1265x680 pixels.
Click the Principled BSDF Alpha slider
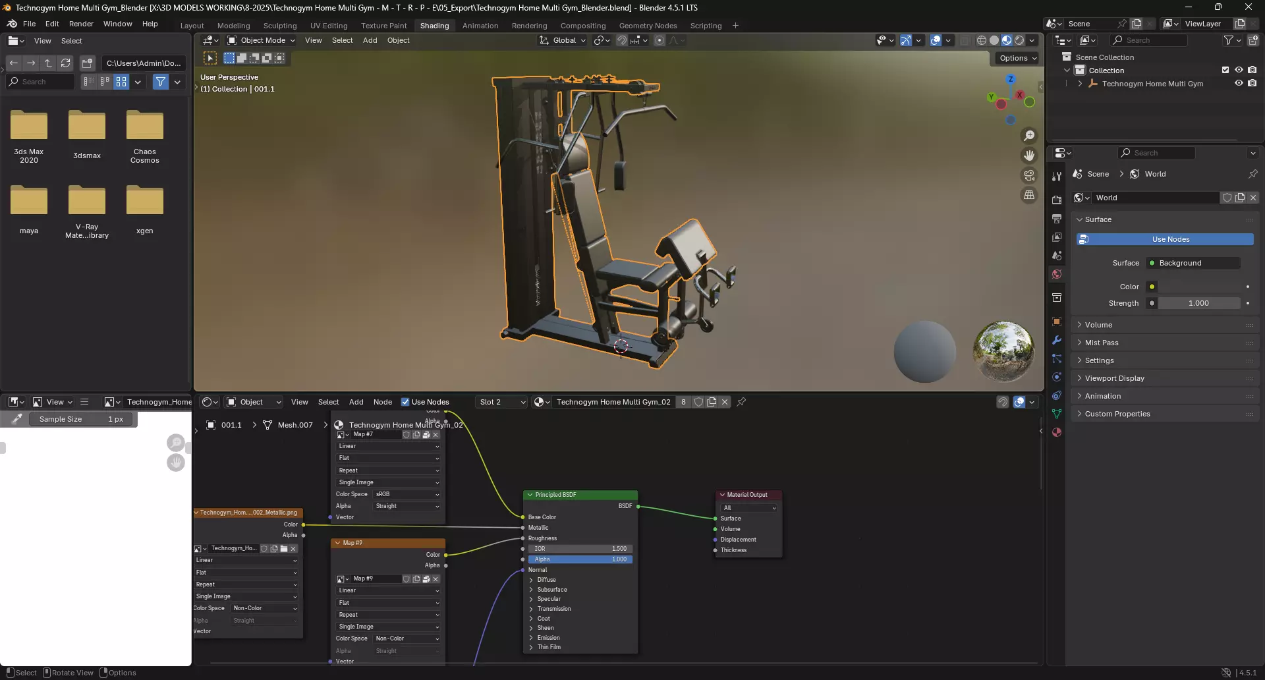coord(580,559)
